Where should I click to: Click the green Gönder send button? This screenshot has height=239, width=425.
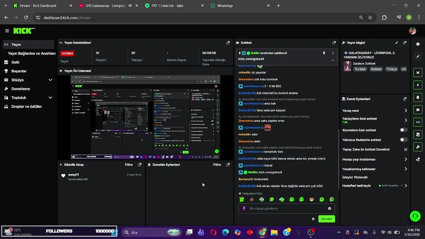(x=326, y=219)
